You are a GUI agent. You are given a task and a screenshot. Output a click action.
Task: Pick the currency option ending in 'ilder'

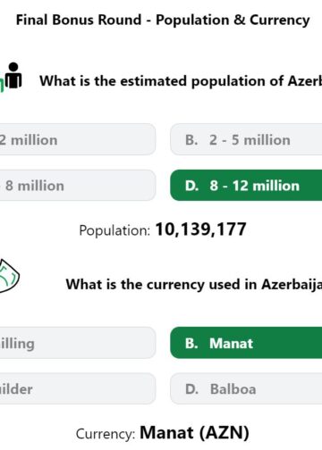(78, 388)
